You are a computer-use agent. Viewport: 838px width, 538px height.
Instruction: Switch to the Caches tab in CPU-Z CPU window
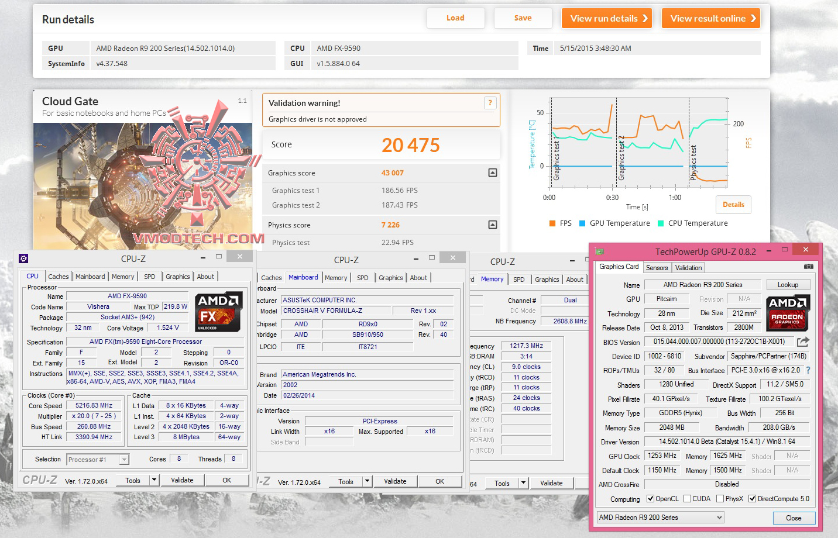(x=59, y=277)
